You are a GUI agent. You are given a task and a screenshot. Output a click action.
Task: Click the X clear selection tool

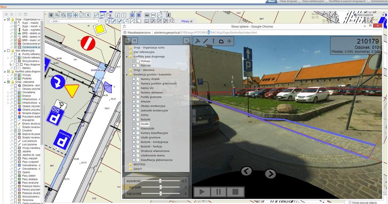[88, 15]
